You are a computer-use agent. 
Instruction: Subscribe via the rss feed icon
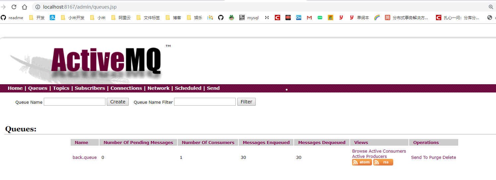(x=383, y=162)
